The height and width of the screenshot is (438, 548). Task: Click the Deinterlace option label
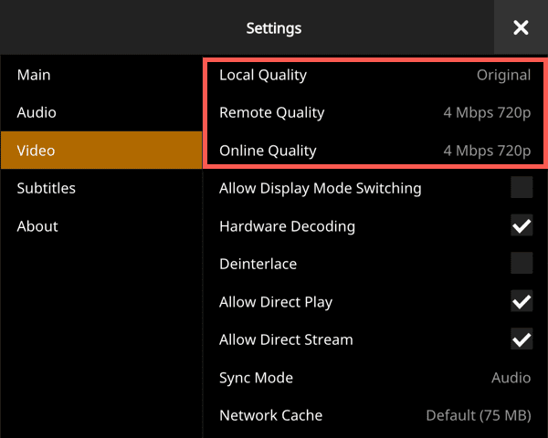tap(258, 264)
